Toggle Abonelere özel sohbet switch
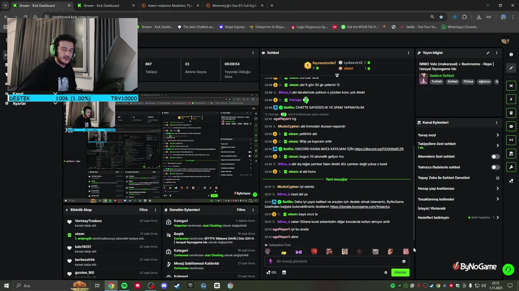Screen dimensions: 519x291 pyautogui.click(x=495, y=156)
